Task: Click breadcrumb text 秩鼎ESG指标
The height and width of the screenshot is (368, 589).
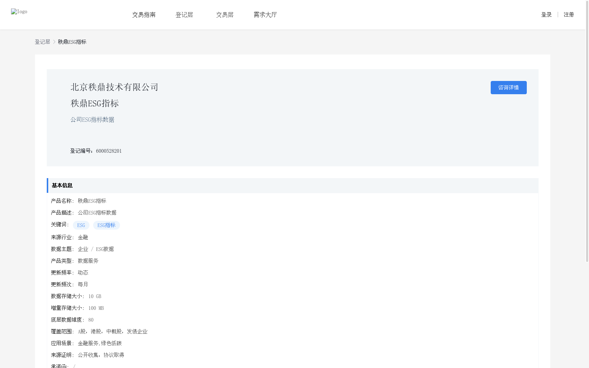Action: pyautogui.click(x=72, y=42)
